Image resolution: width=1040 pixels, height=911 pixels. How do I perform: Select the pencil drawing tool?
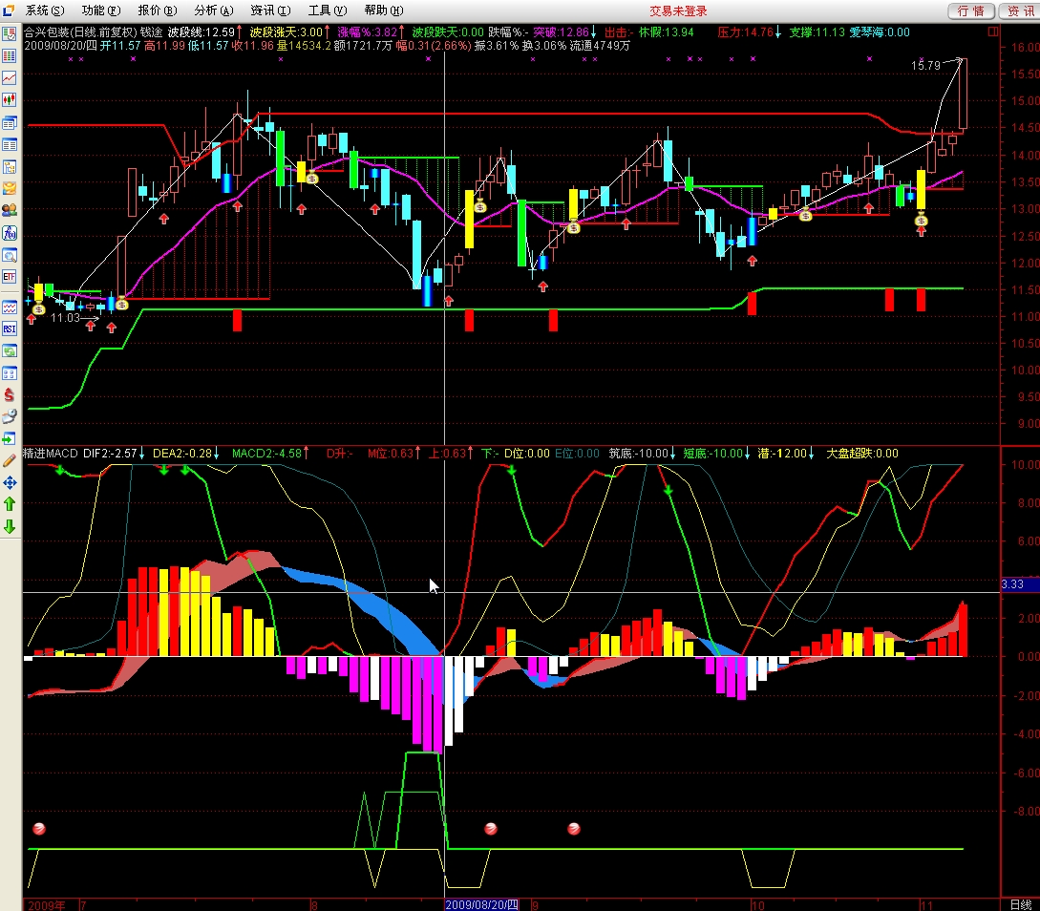pos(10,461)
